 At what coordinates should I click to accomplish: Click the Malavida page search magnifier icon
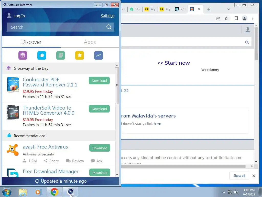pyautogui.click(x=247, y=42)
